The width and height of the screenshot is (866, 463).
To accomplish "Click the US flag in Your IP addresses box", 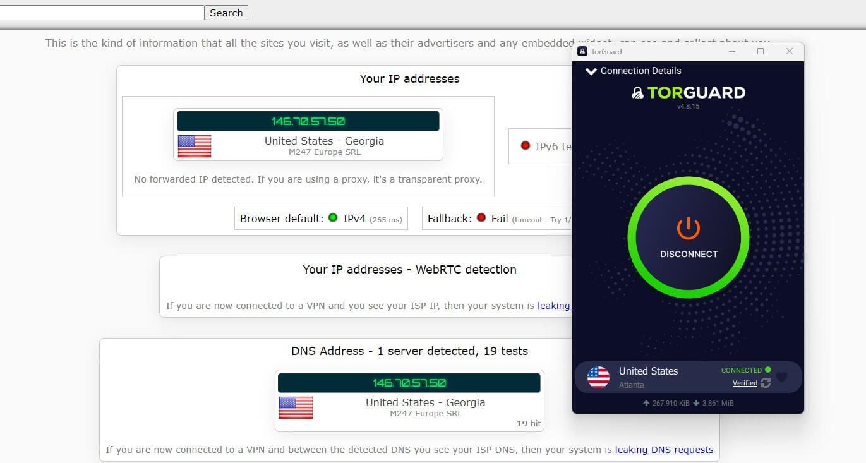I will 195,146.
